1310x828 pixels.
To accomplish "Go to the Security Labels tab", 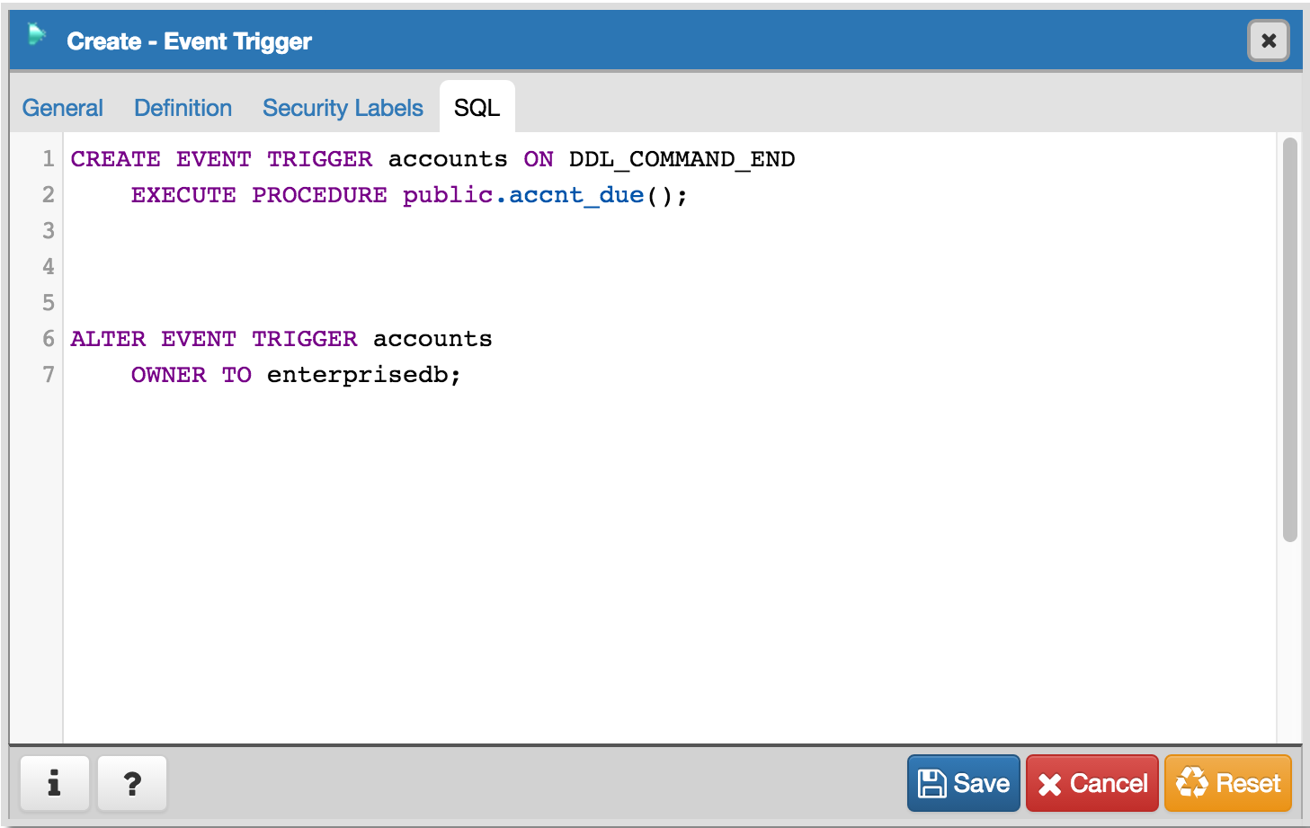I will click(343, 108).
